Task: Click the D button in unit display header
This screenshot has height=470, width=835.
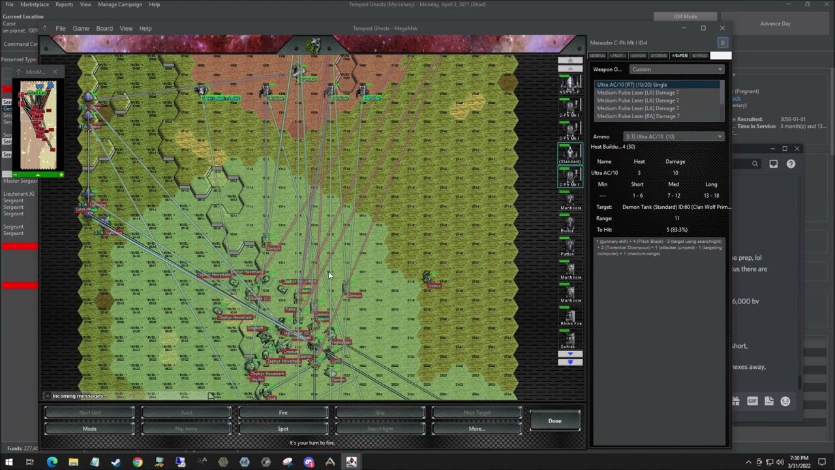Action: (722, 42)
